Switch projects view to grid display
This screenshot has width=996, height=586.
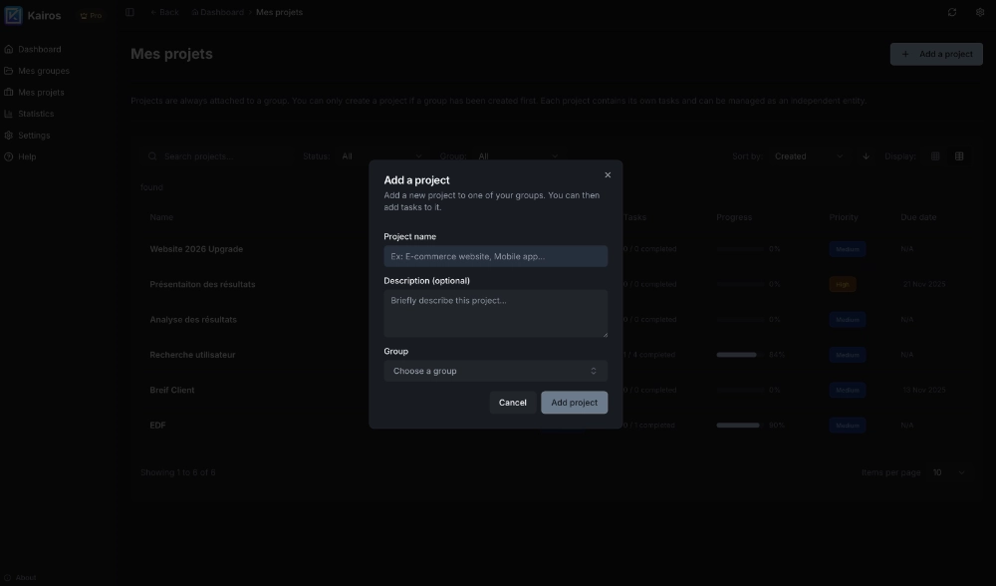(x=934, y=155)
